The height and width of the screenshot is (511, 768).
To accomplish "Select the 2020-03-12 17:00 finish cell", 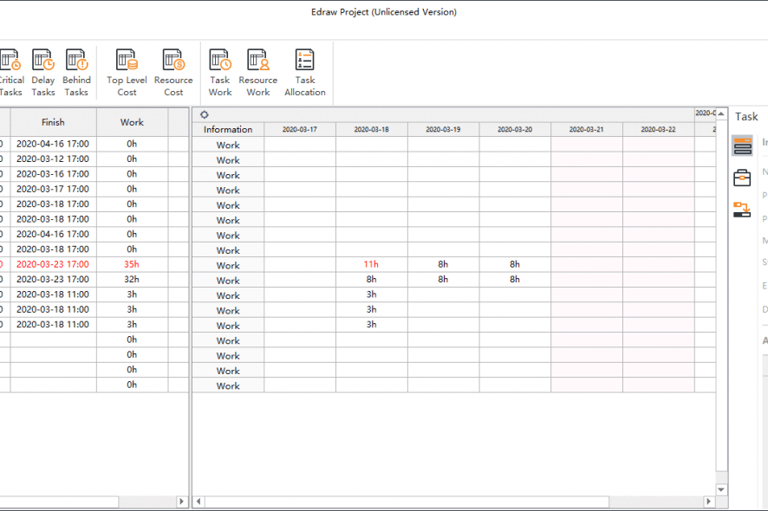I will (53, 159).
